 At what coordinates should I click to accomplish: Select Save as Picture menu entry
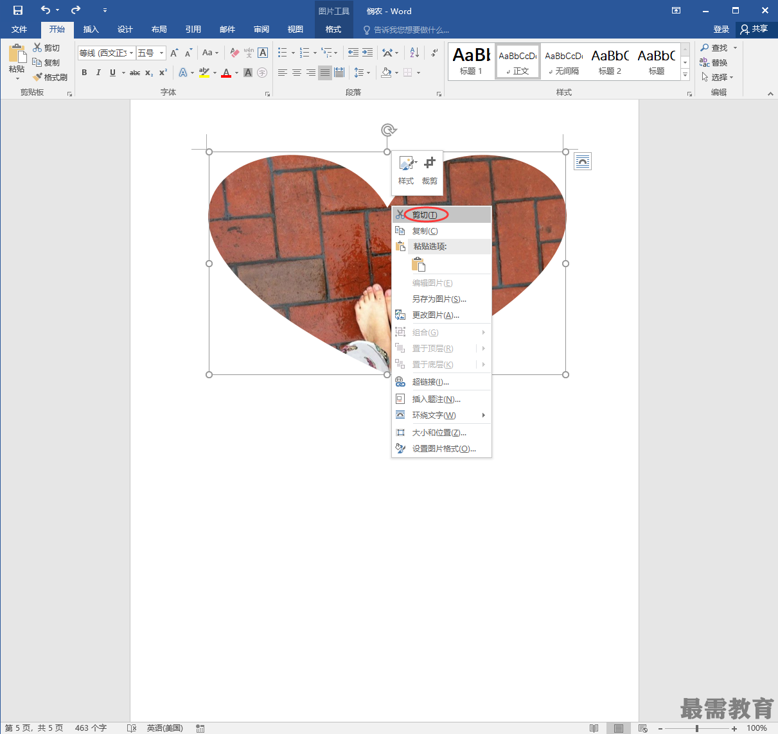click(x=442, y=299)
